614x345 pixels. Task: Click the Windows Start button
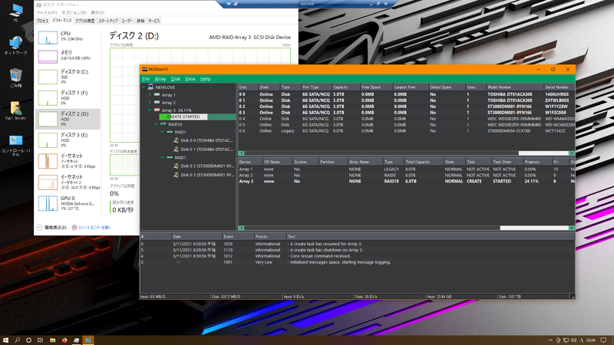(7, 339)
